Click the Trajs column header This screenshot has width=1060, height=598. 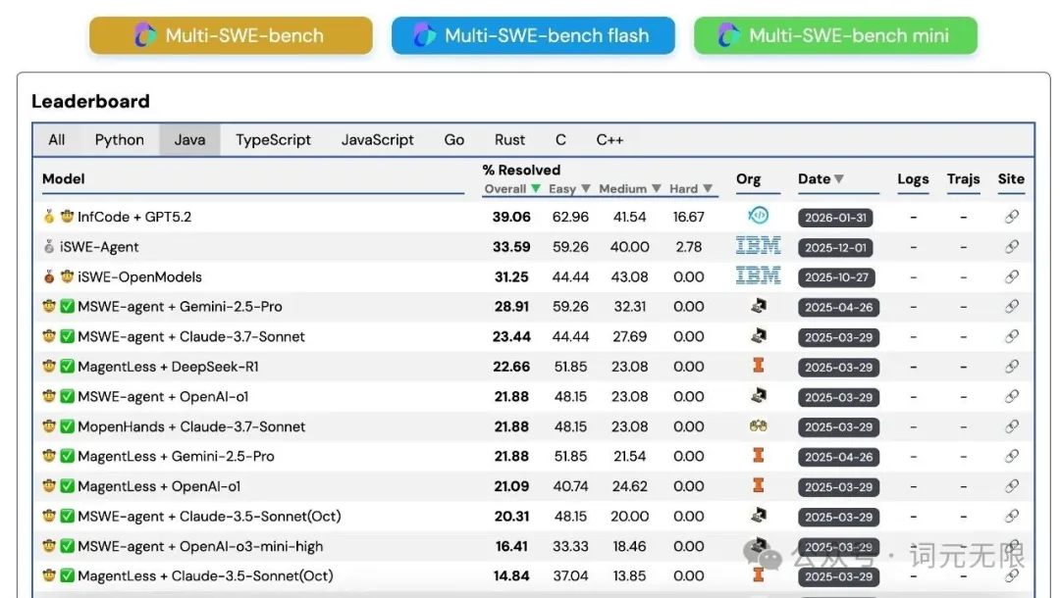(x=964, y=178)
